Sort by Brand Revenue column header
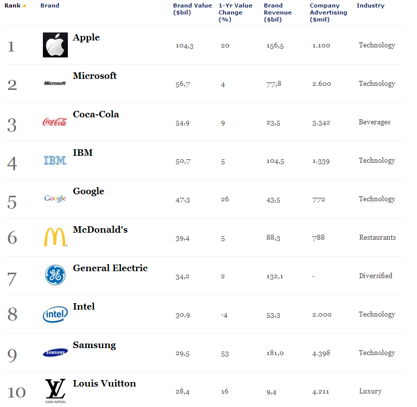The width and height of the screenshot is (417, 407). (x=278, y=12)
